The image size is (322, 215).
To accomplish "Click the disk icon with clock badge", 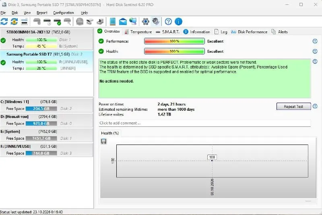I will click(x=47, y=22).
